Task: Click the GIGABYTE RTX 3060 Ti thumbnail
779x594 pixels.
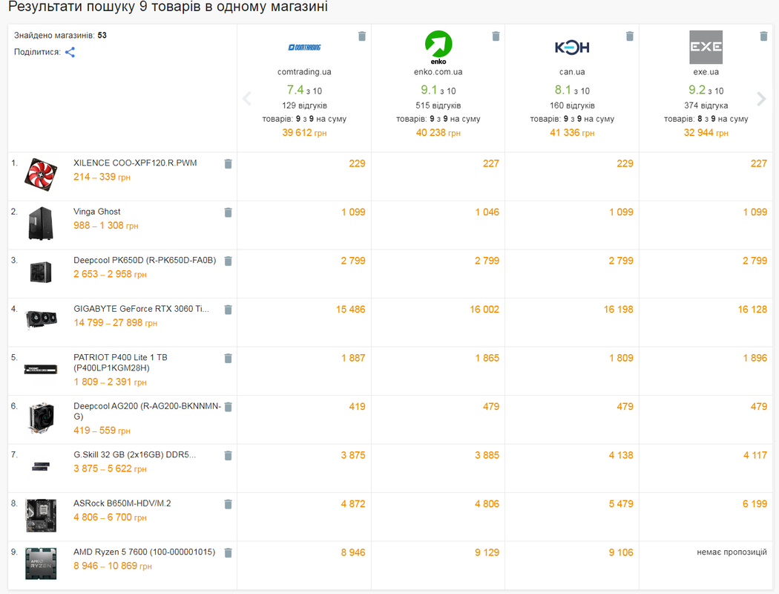Action: (42, 319)
